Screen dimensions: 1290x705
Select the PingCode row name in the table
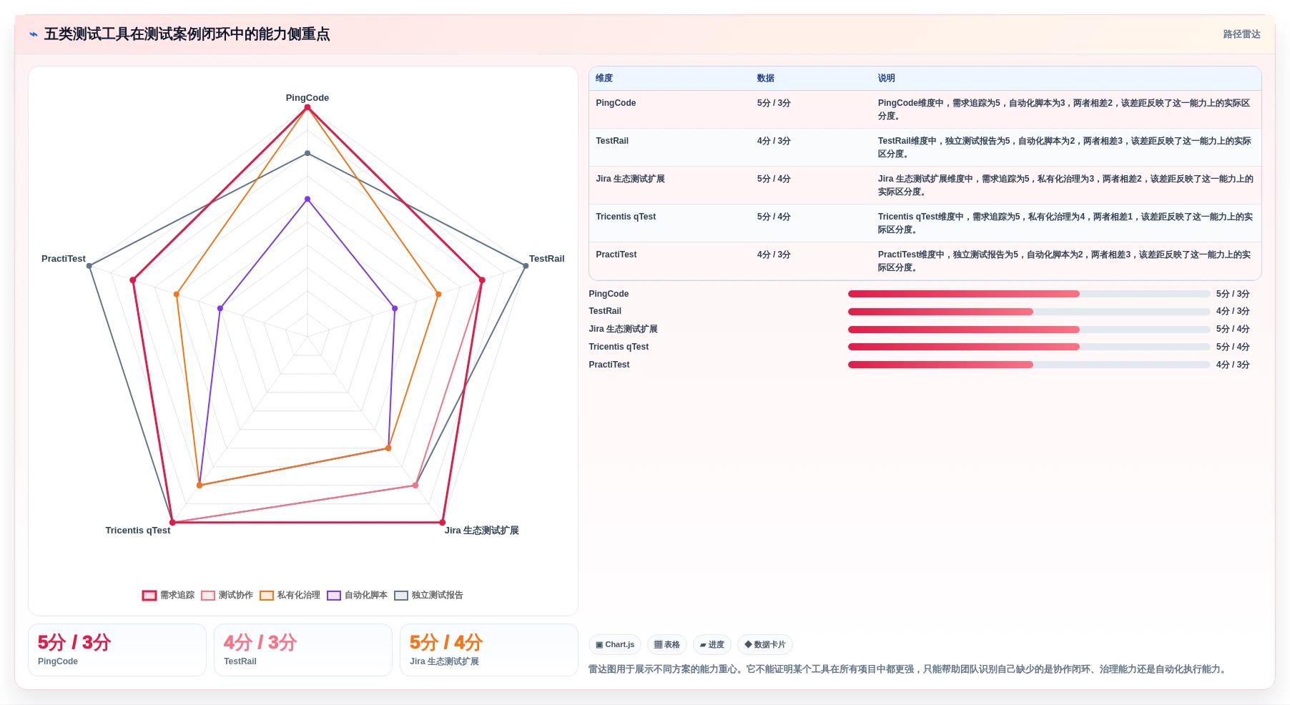pos(616,103)
